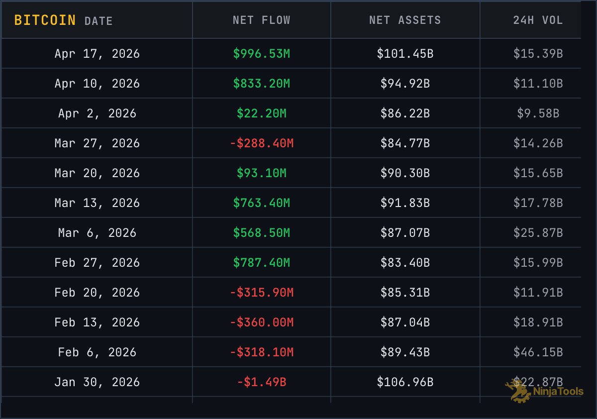Click the $46.15B 24H volume value
Image resolution: width=597 pixels, height=419 pixels.
[x=538, y=352]
